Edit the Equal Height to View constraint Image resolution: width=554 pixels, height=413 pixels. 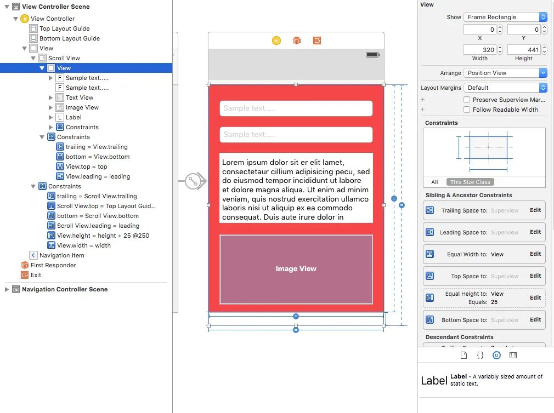coord(535,297)
